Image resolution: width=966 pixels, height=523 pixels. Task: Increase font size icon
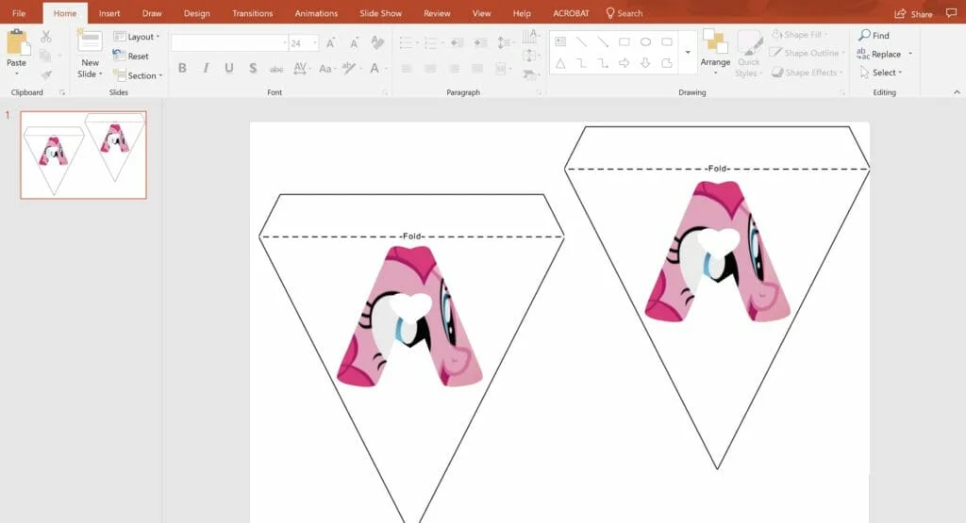331,43
